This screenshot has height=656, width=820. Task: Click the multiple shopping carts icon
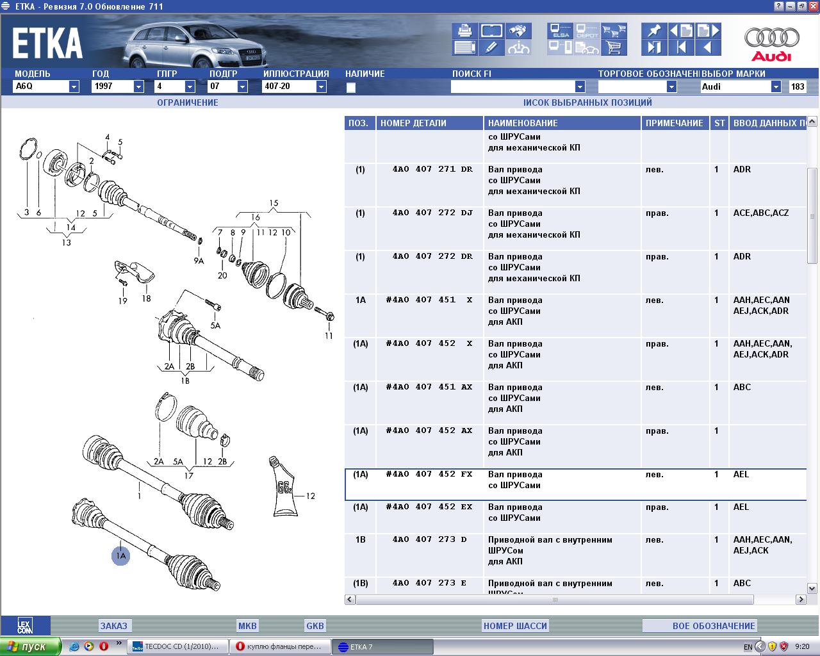tap(614, 30)
